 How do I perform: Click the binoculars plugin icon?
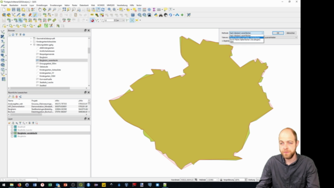[x=161, y=15]
